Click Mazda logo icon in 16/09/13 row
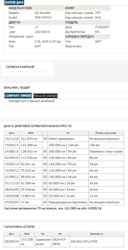This screenshot has height=250, width=128. (45, 171)
